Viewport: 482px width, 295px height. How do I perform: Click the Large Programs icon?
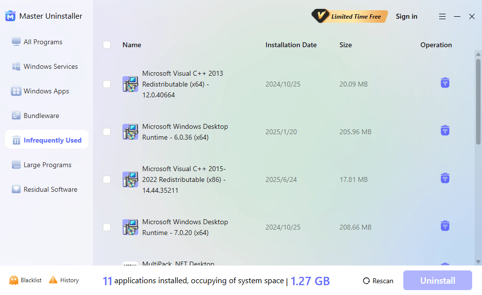16,164
